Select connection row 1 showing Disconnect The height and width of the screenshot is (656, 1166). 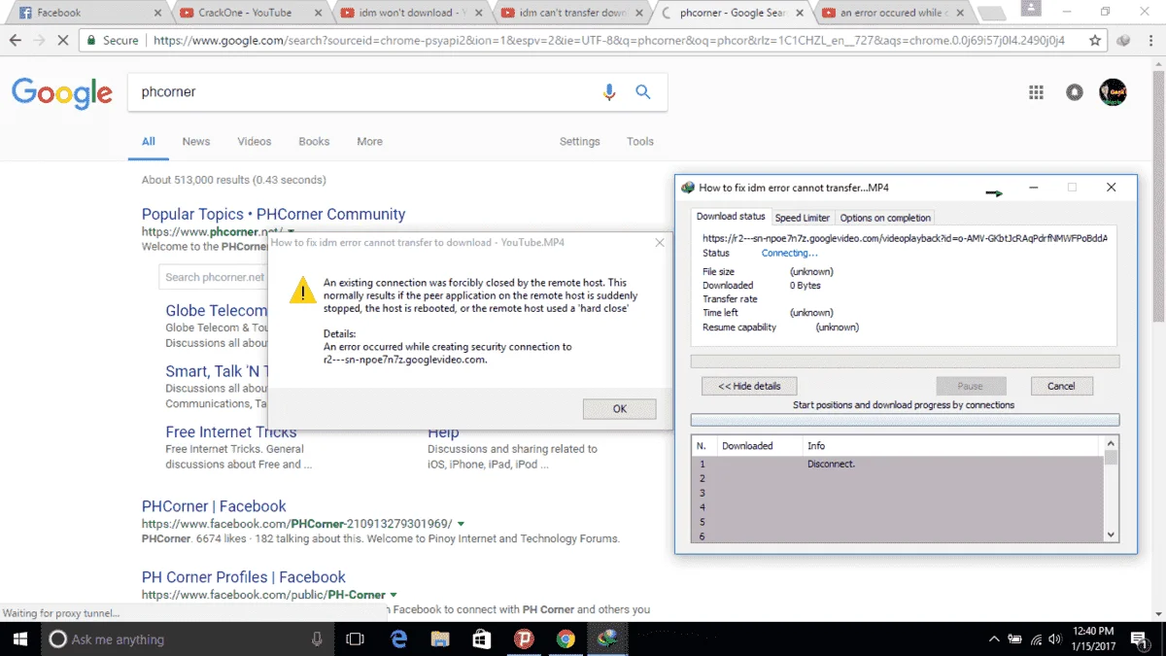(x=897, y=464)
